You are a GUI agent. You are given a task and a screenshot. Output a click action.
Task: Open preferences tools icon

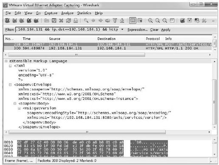[204, 21]
